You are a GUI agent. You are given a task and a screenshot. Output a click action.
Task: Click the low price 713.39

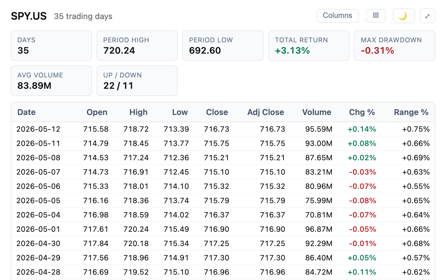pyautogui.click(x=176, y=129)
